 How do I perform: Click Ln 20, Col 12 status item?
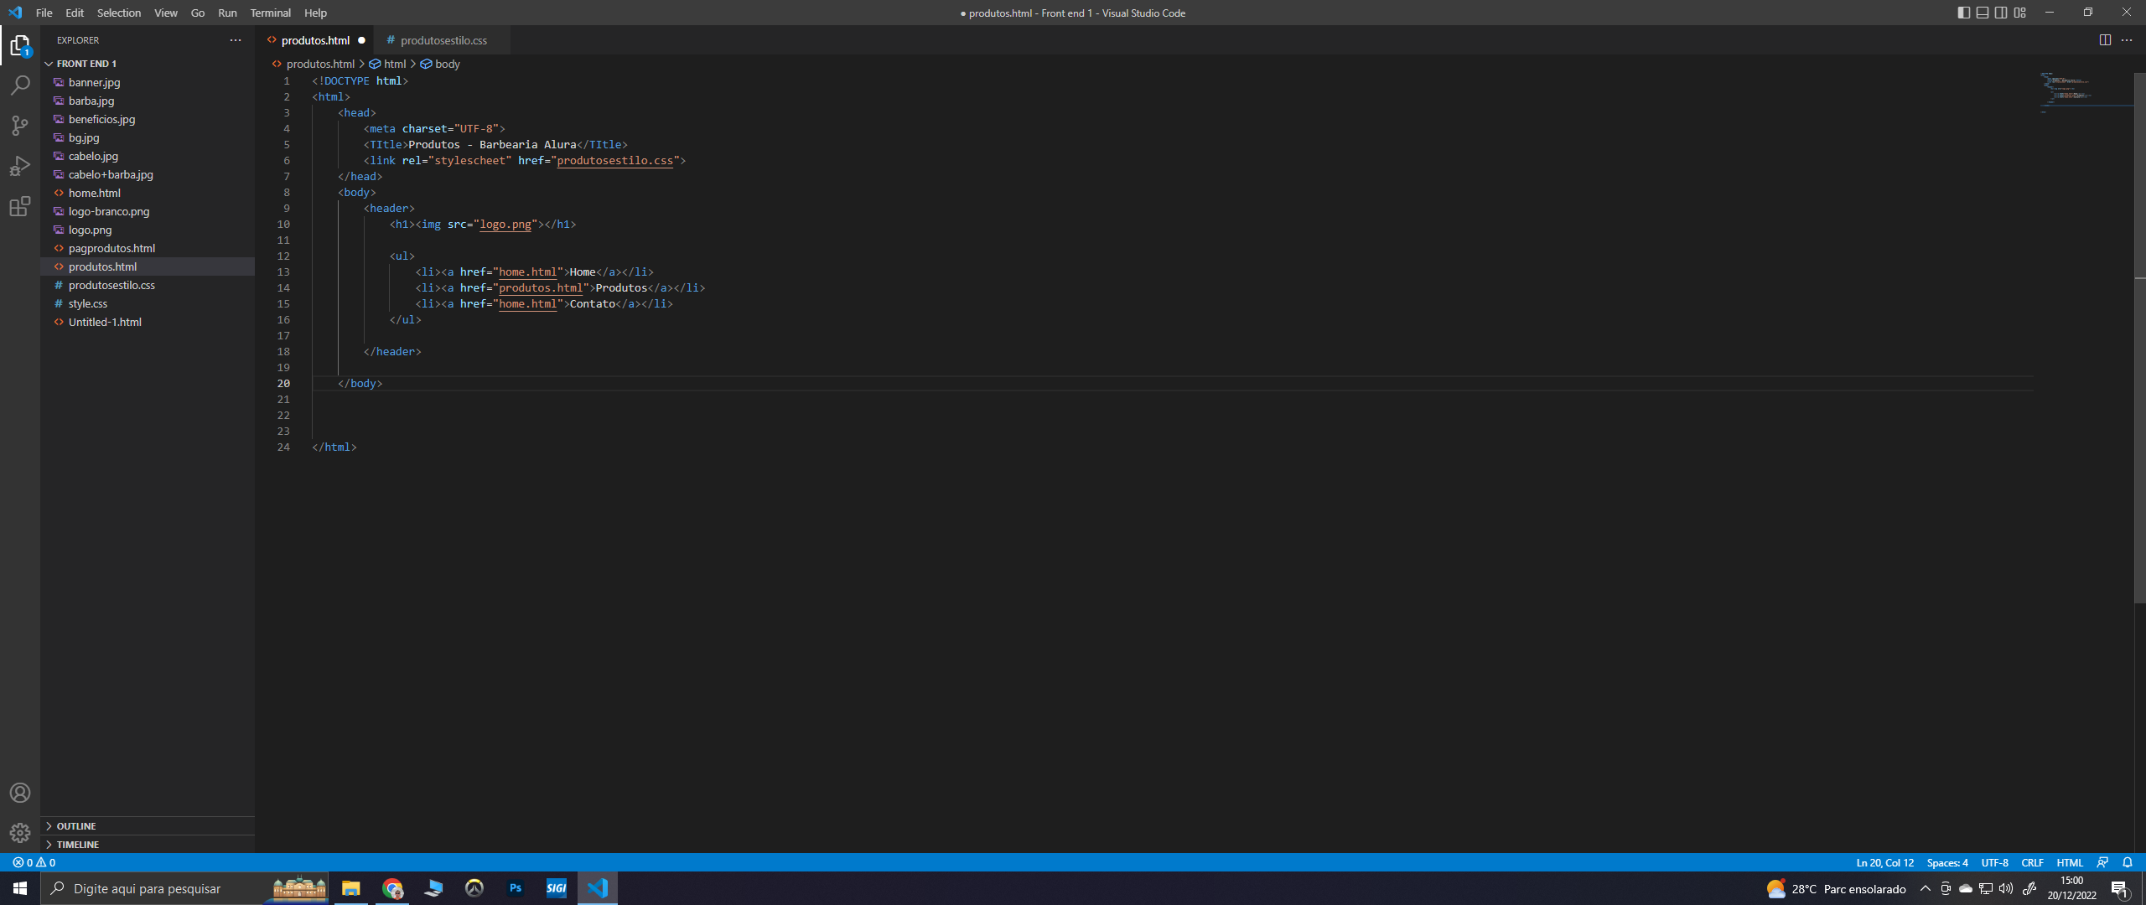click(x=1884, y=862)
